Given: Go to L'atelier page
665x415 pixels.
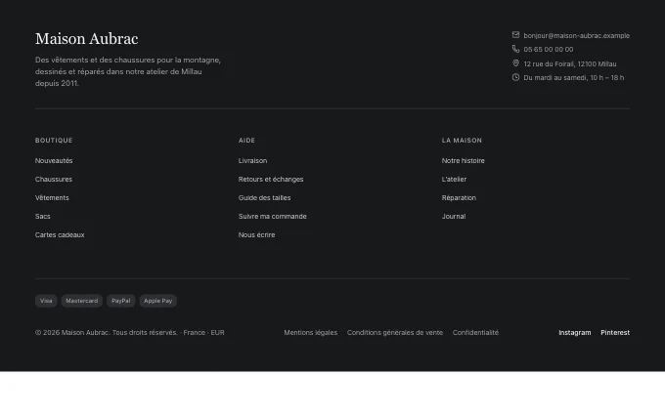Looking at the screenshot, I should [454, 180].
